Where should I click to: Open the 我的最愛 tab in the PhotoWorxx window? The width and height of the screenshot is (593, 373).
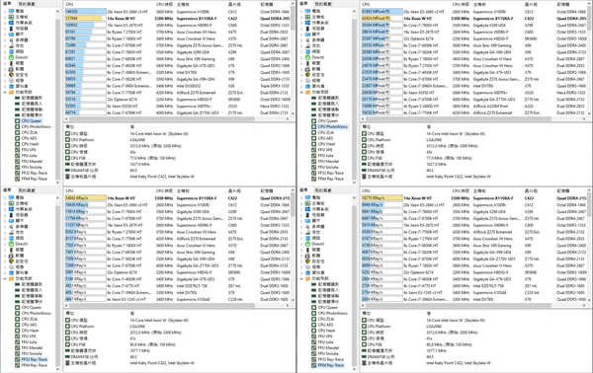tap(323, 4)
